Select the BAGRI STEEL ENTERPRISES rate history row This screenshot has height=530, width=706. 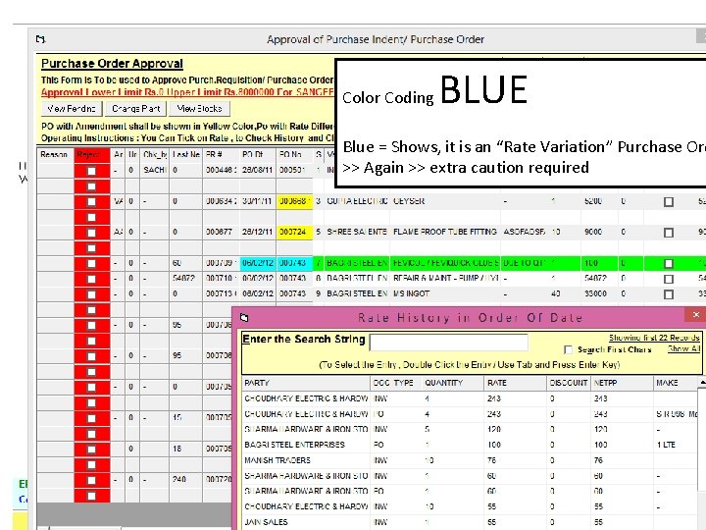click(x=470, y=445)
